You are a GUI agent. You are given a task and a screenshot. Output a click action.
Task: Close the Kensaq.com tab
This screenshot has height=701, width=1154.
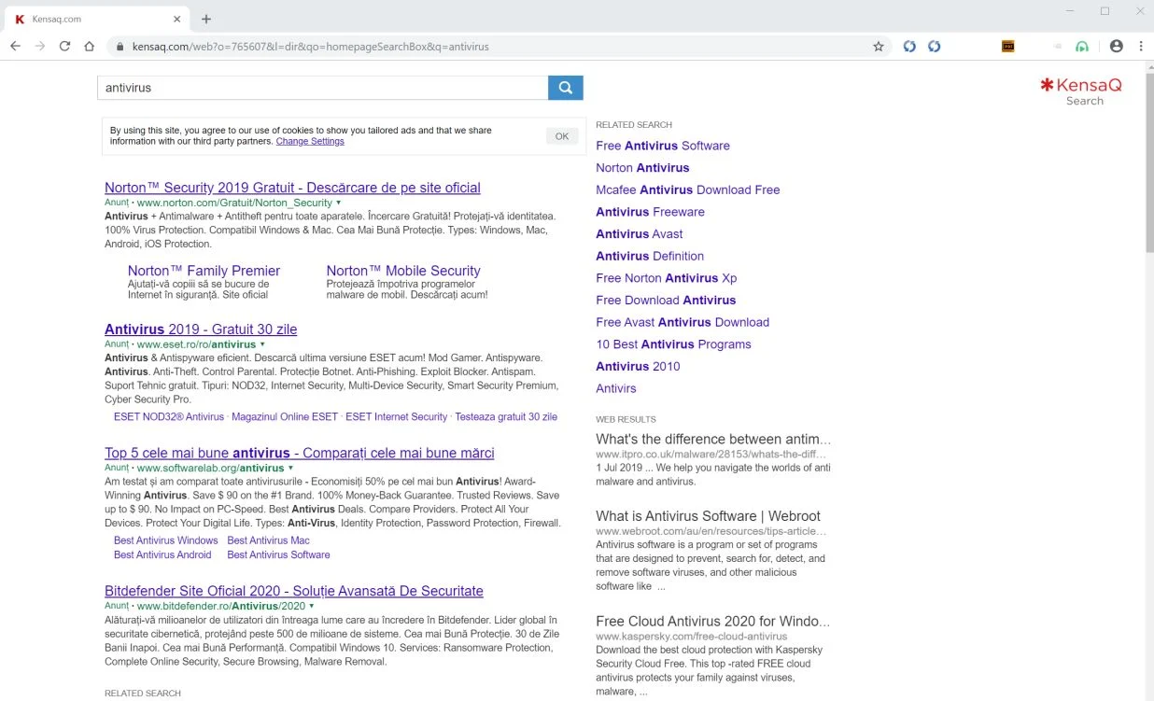click(x=176, y=19)
